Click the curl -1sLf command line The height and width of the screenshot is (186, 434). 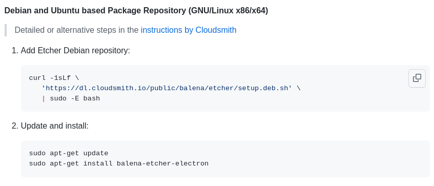pos(54,78)
